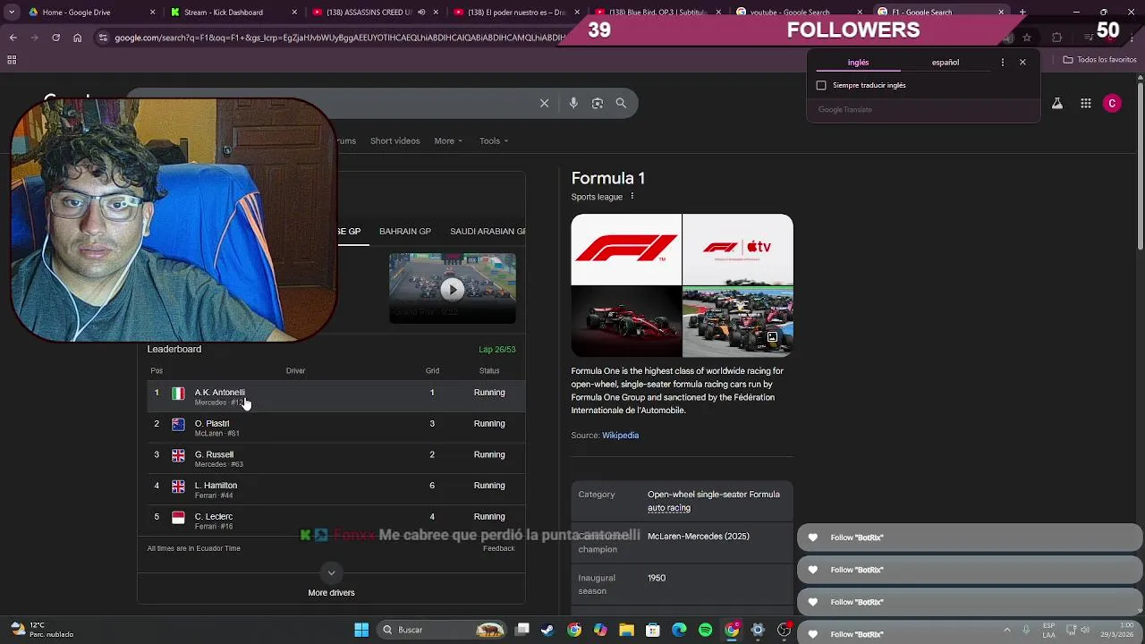Open the Short videos search filter
Screen dimensions: 1145x644
coord(394,140)
